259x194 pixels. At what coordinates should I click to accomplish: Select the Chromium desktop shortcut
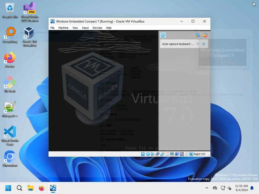coord(10,159)
